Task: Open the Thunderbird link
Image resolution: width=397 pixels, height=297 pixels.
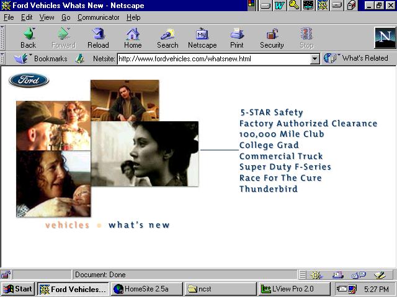Action: pyautogui.click(x=268, y=189)
